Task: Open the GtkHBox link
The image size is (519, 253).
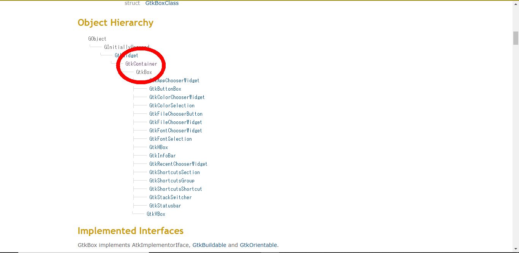Action: (x=158, y=147)
